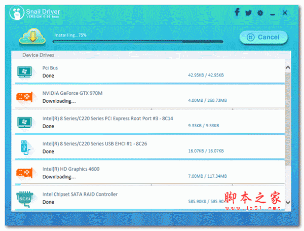Click the 42.95KB / 42.95KB size text

tap(206, 75)
